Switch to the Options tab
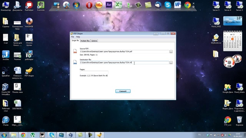 pyautogui.click(x=94, y=41)
